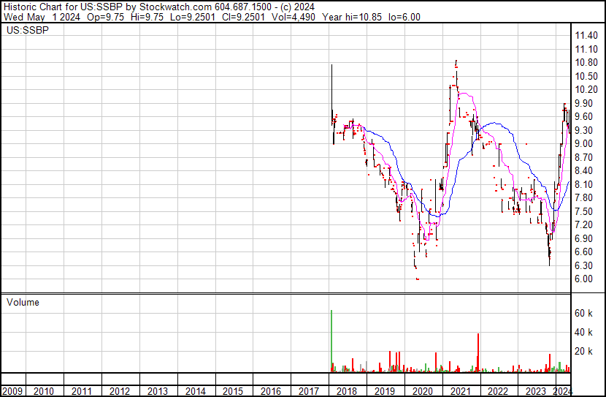The image size is (606, 397).
Task: Click the 7.50 price axis label
Action: (584, 211)
